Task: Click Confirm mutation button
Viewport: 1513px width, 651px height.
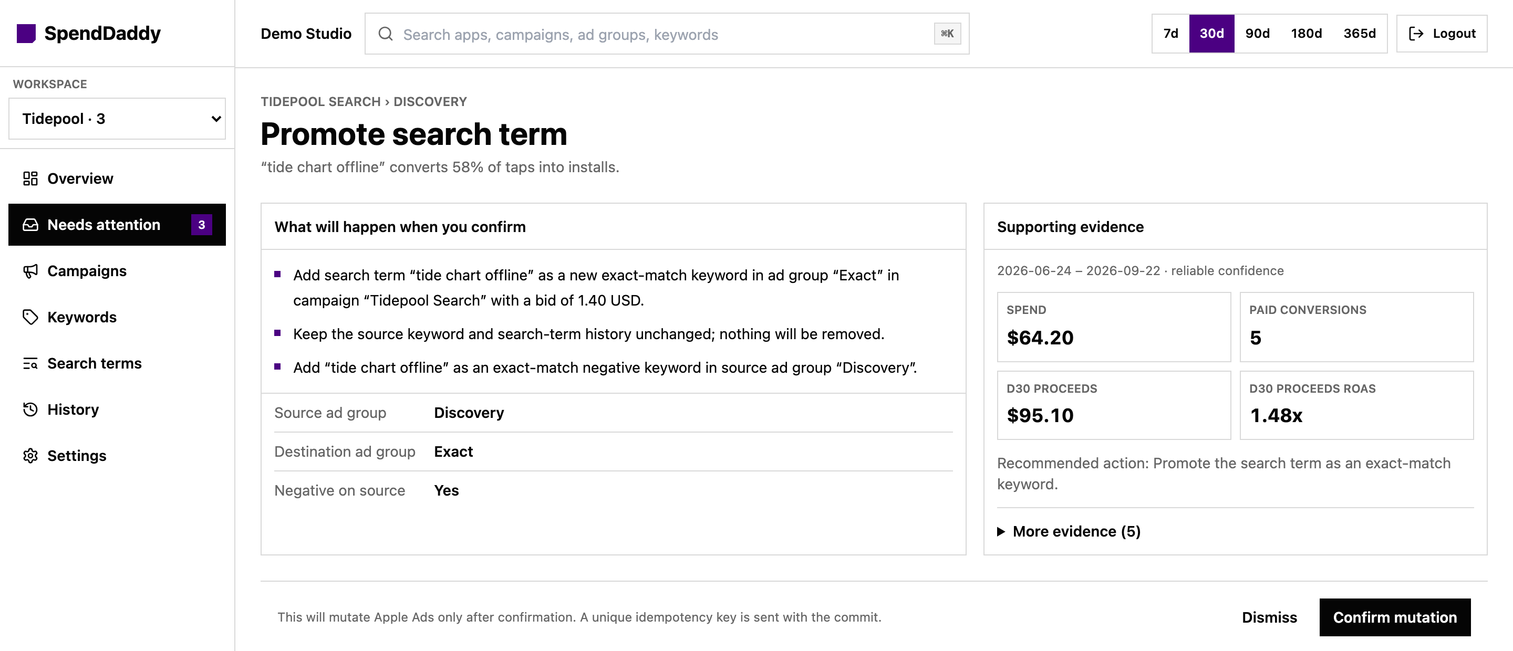Action: click(x=1395, y=617)
